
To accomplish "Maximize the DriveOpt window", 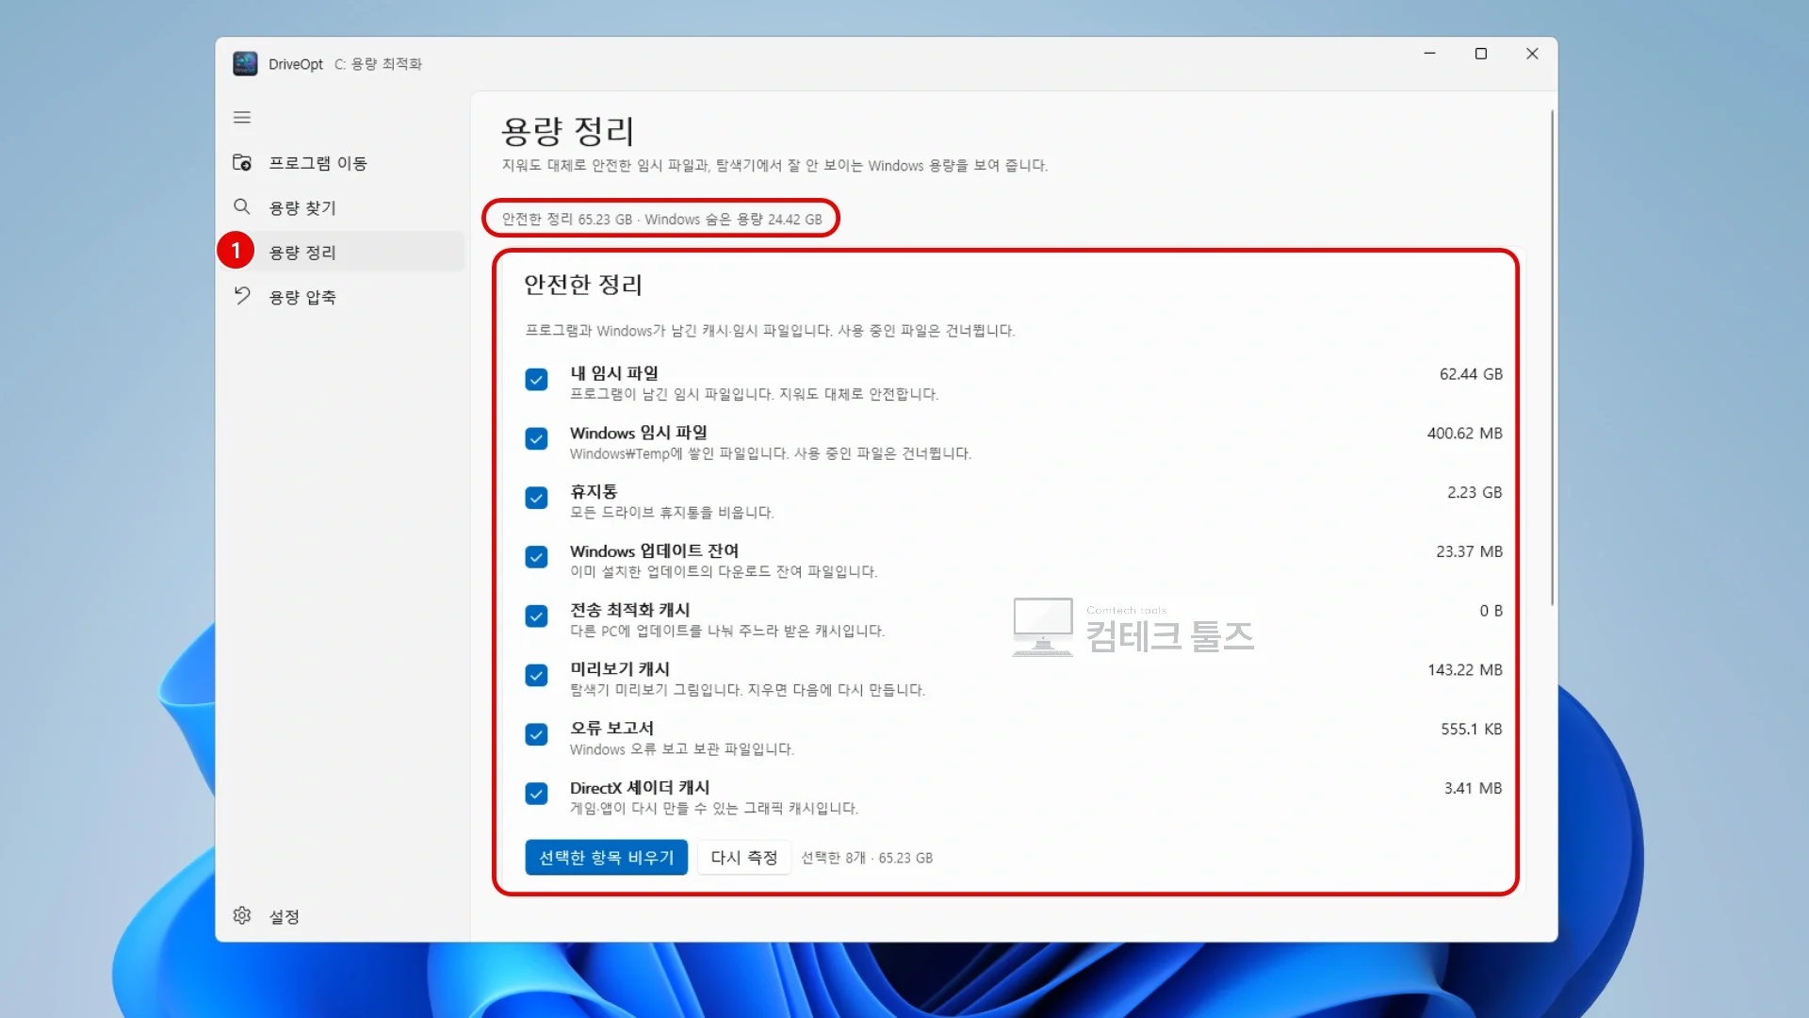I will 1481,54.
